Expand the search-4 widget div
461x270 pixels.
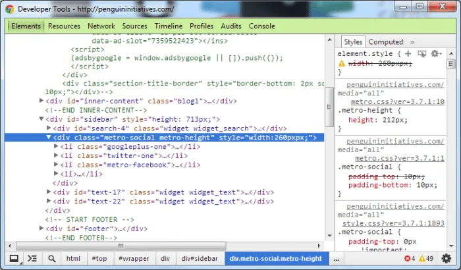pyautogui.click(x=49, y=128)
